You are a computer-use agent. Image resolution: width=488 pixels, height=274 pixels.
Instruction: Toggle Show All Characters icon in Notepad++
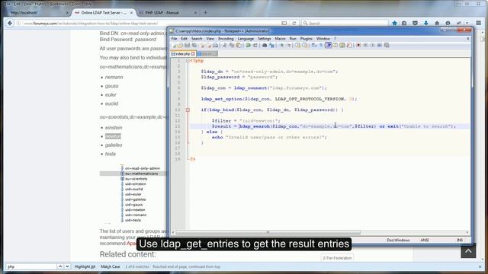pyautogui.click(x=321, y=46)
